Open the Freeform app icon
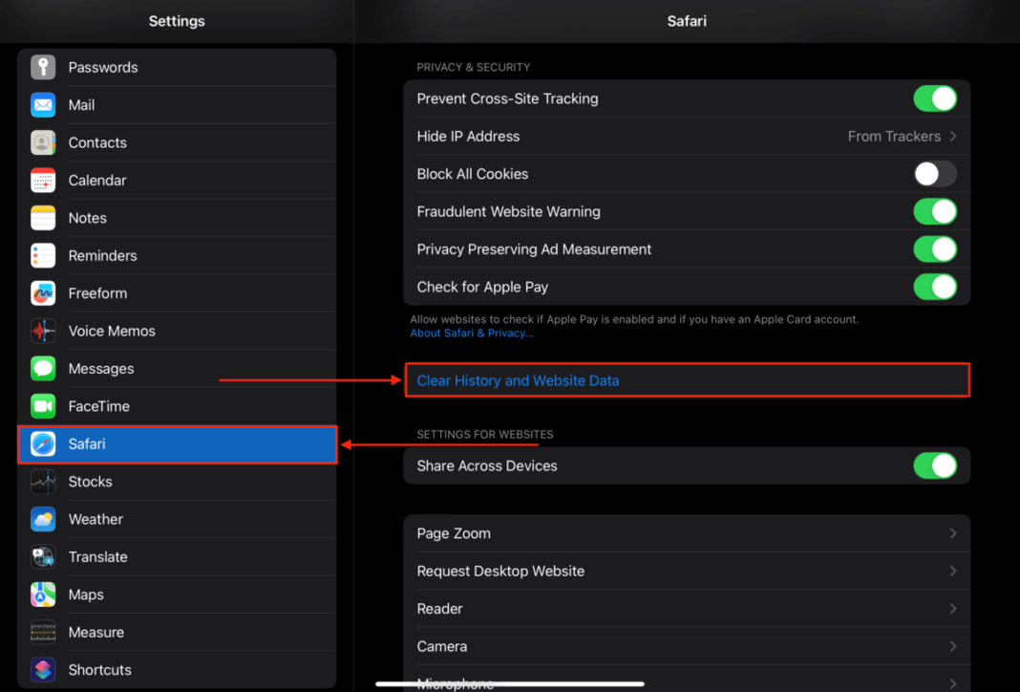 pyautogui.click(x=42, y=292)
